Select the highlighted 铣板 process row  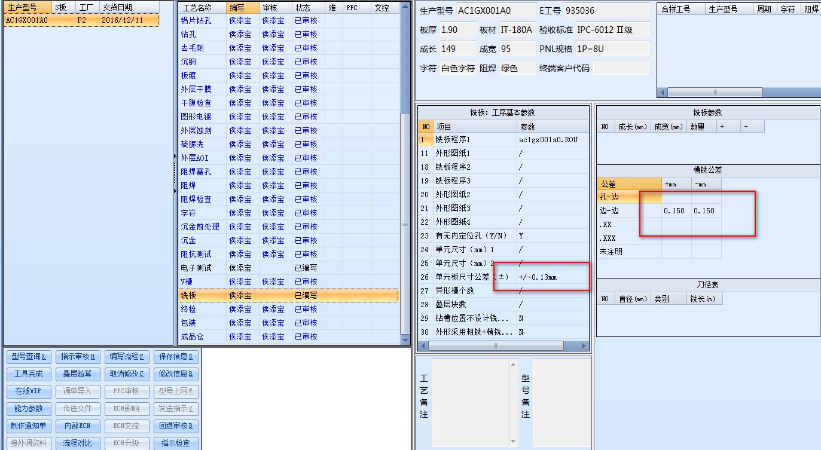coord(288,295)
